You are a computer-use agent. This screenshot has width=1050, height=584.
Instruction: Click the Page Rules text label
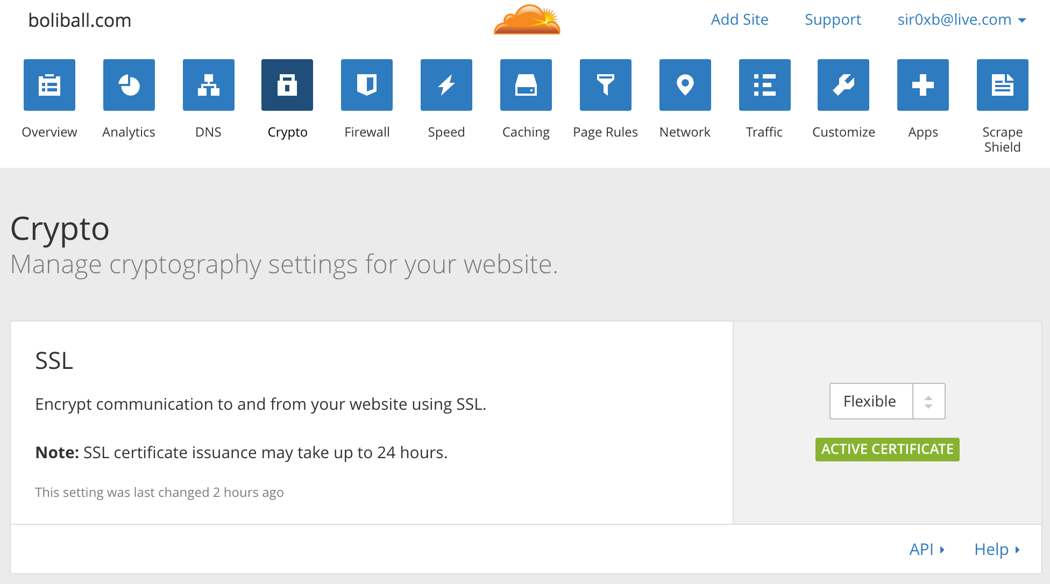click(606, 132)
